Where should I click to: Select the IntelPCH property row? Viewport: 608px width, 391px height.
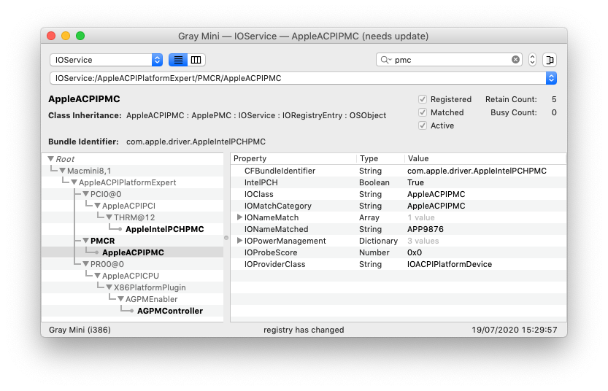pos(399,182)
